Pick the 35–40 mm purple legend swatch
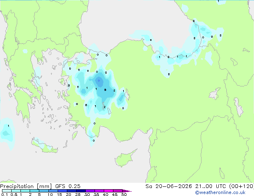This screenshot has height=196, width=254. tap(99, 191)
